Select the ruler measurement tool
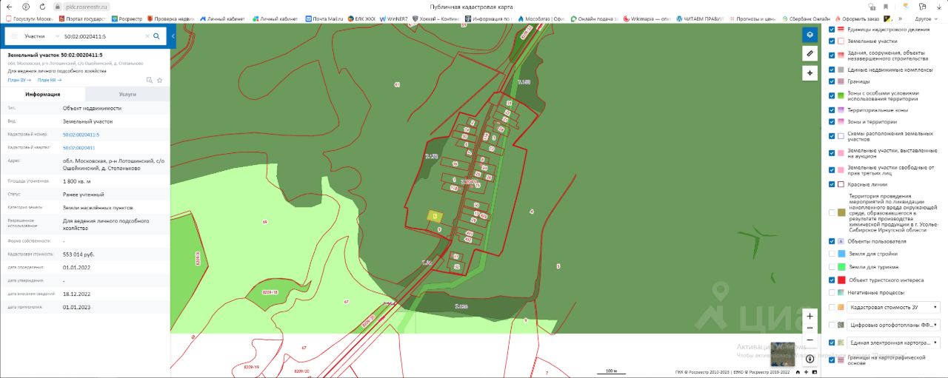 click(810, 53)
